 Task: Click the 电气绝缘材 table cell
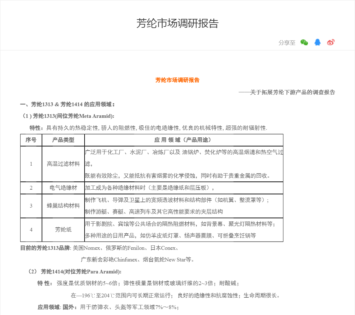coord(63,188)
